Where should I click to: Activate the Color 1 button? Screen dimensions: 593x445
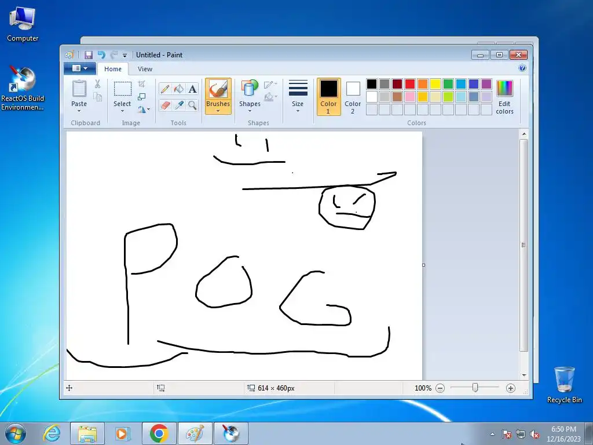pos(328,97)
